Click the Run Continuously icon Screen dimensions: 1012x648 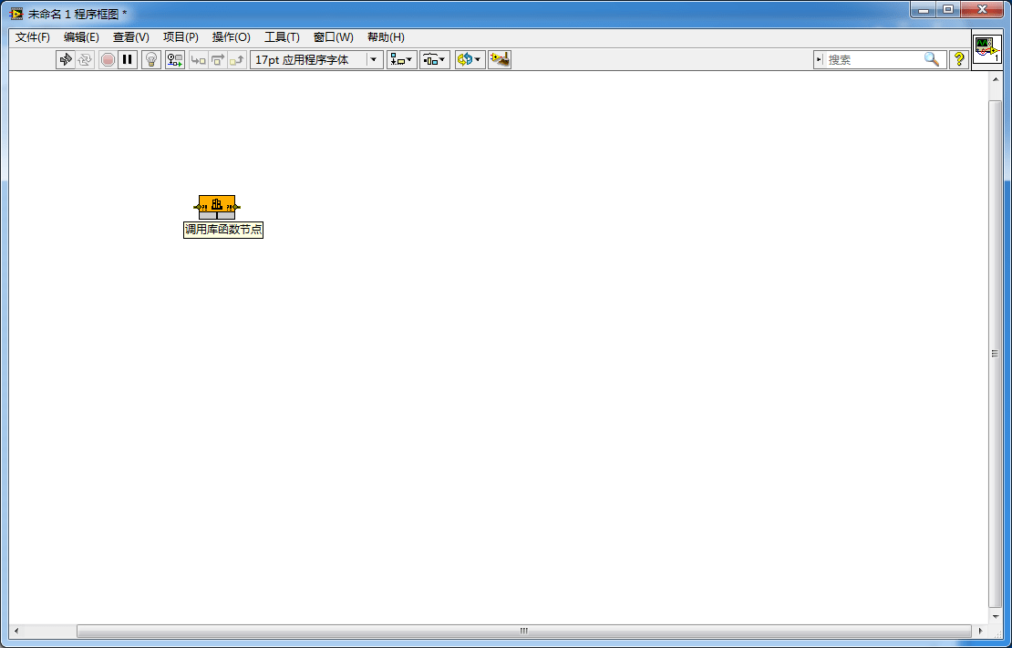pyautogui.click(x=85, y=60)
